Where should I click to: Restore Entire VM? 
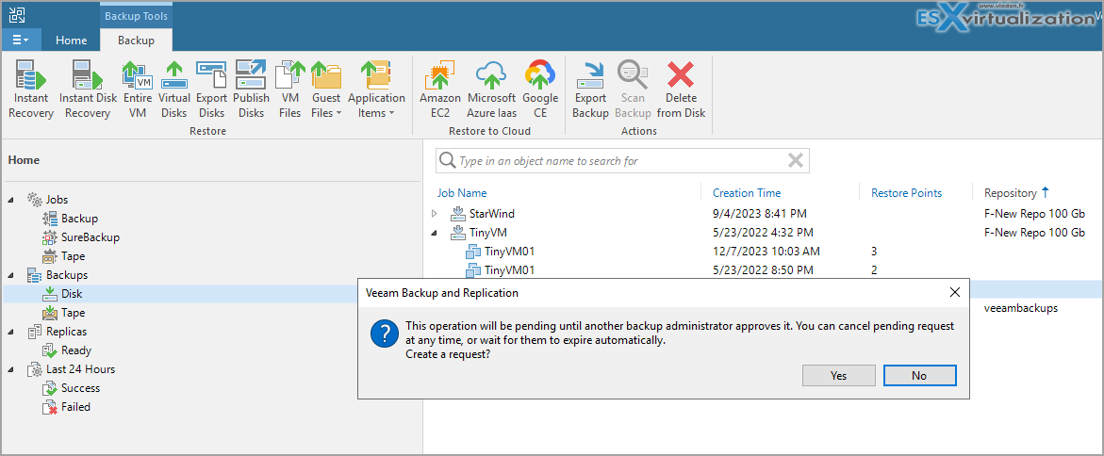(138, 90)
